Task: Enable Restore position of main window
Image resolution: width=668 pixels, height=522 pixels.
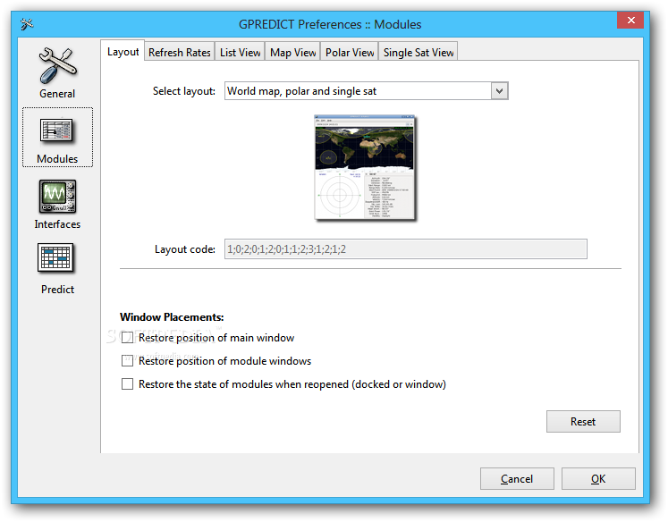Action: coord(127,338)
